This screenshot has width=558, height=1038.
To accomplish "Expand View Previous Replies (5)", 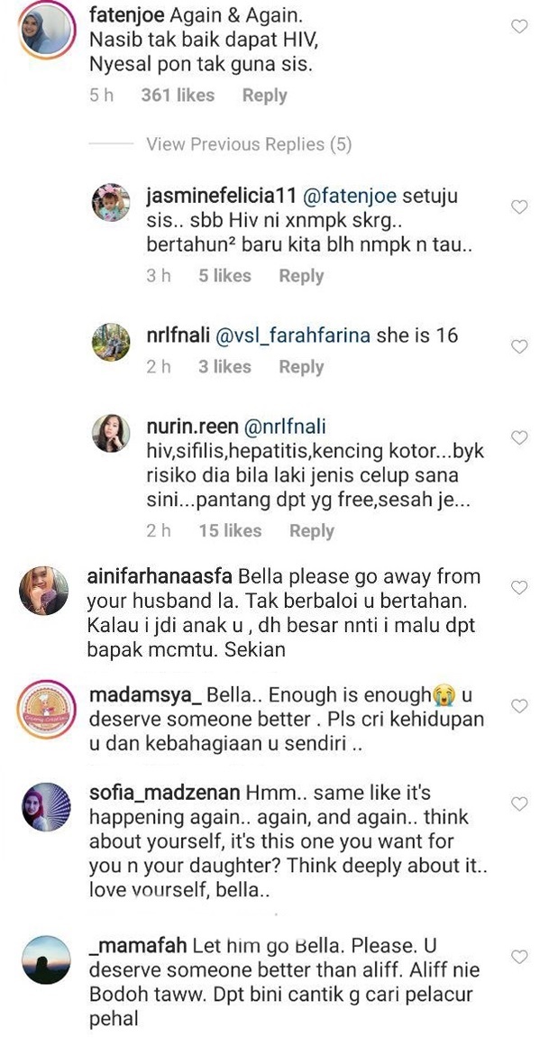I will click(249, 144).
